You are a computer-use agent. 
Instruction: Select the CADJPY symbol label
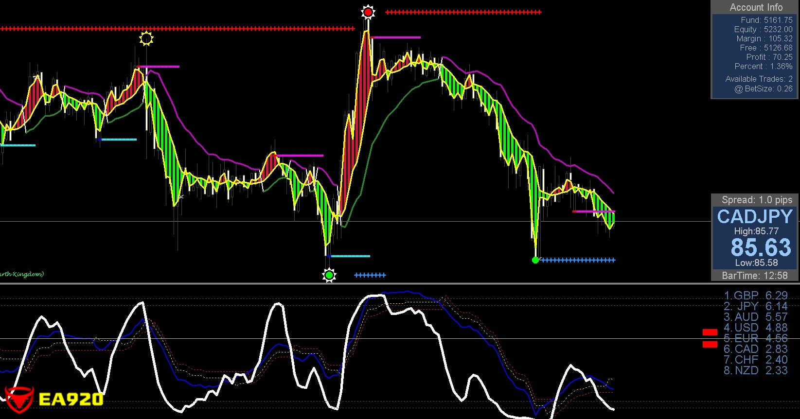[755, 217]
